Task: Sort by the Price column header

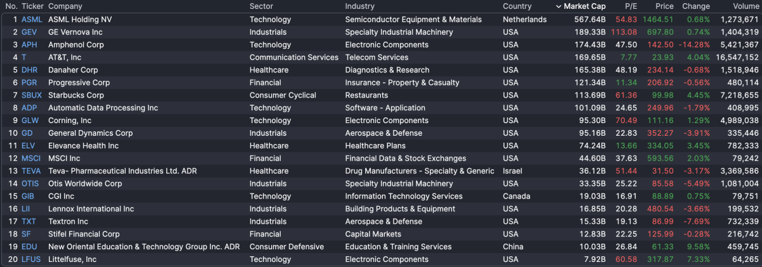Action: [x=664, y=6]
